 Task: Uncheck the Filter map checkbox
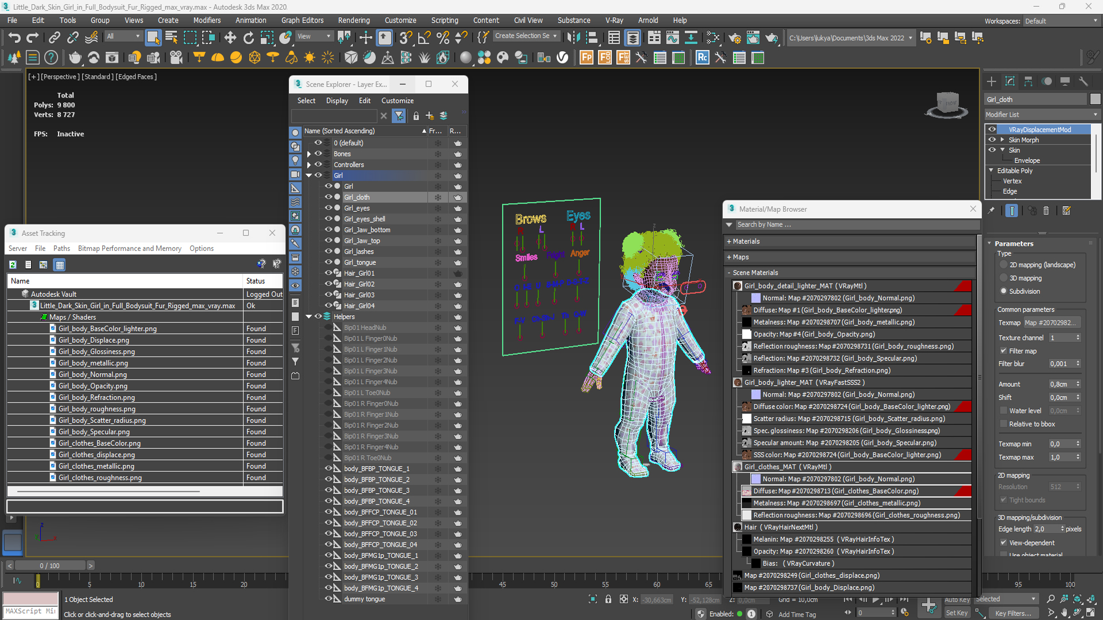1004,351
